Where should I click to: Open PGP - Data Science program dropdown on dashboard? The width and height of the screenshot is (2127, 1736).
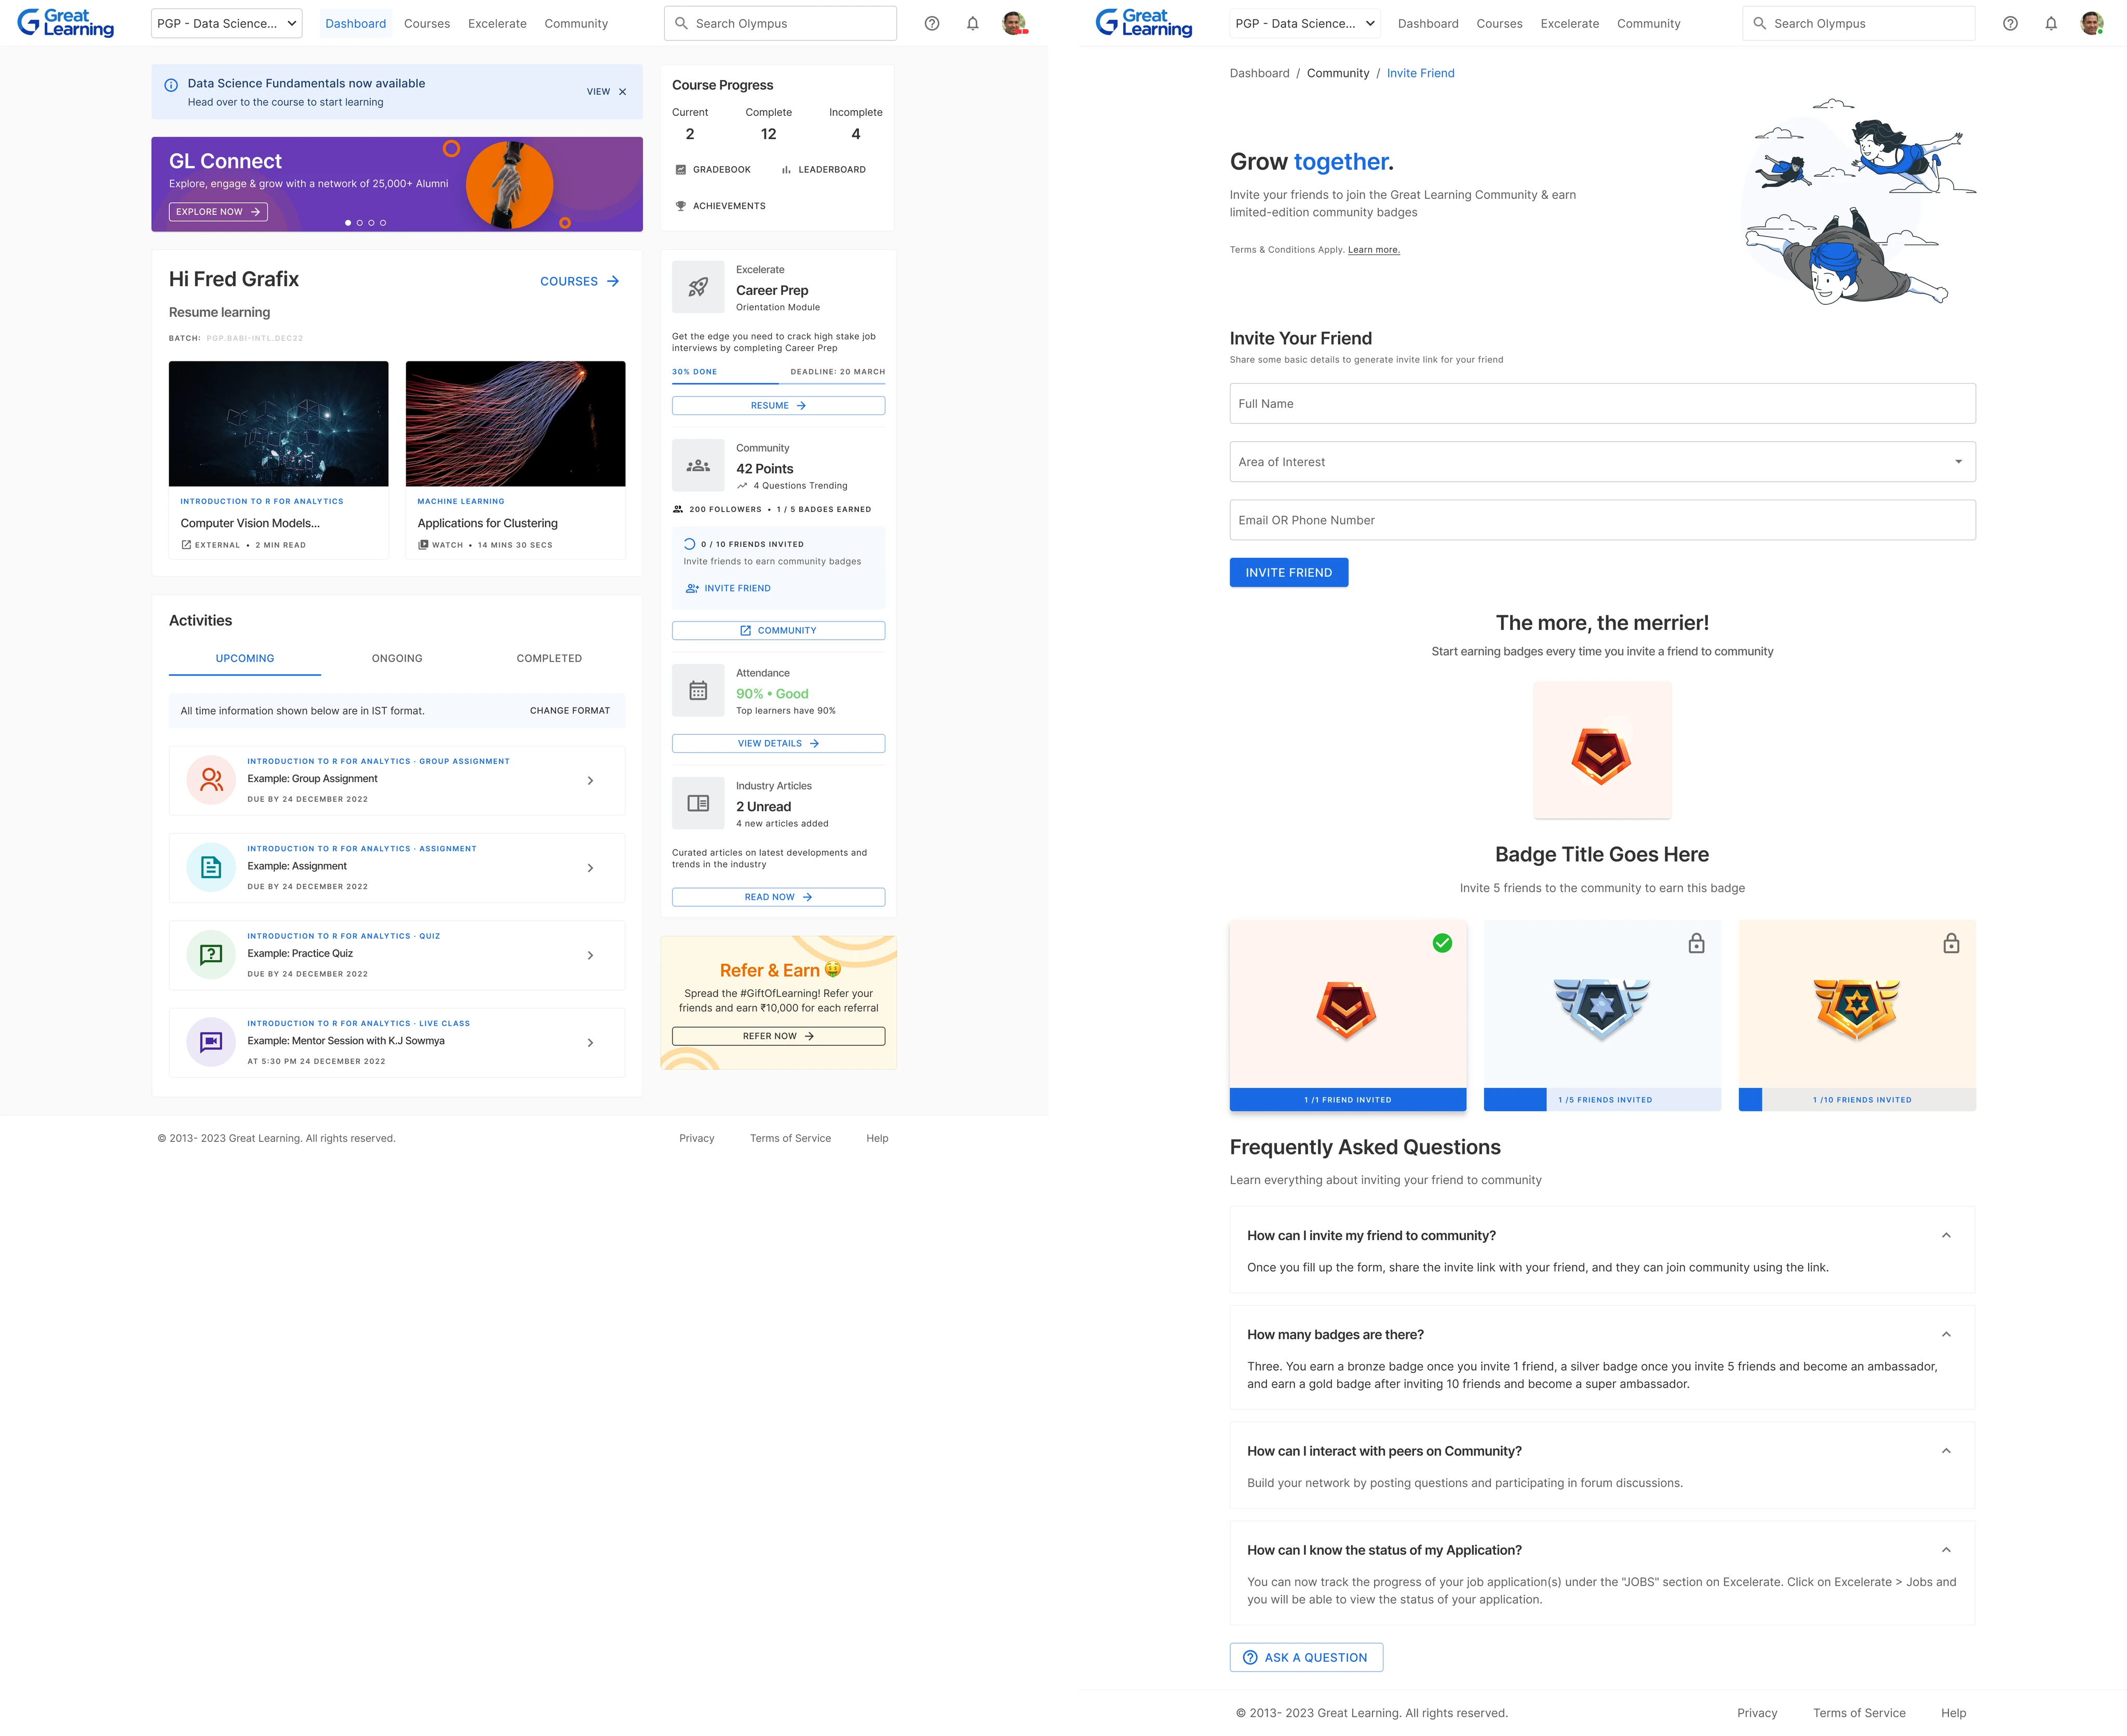(227, 23)
